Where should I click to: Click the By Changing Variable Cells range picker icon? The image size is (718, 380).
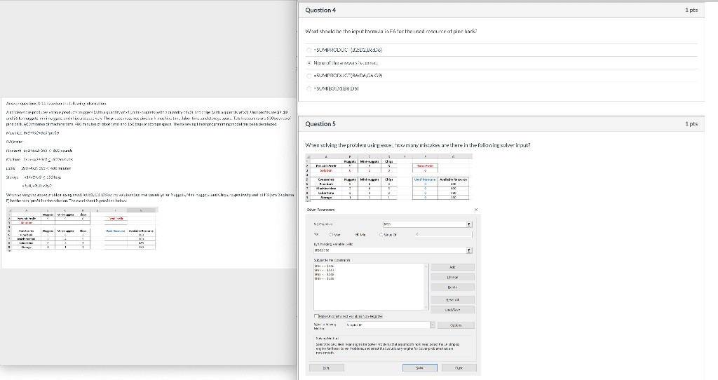tap(469, 250)
